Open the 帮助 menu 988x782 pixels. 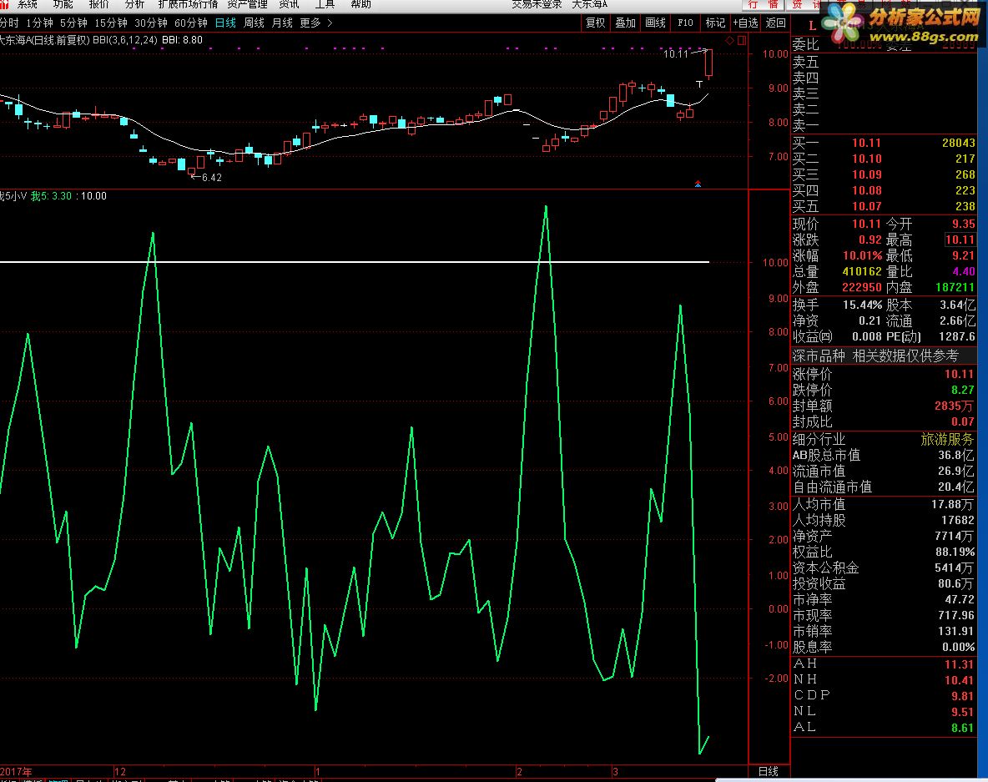(361, 5)
